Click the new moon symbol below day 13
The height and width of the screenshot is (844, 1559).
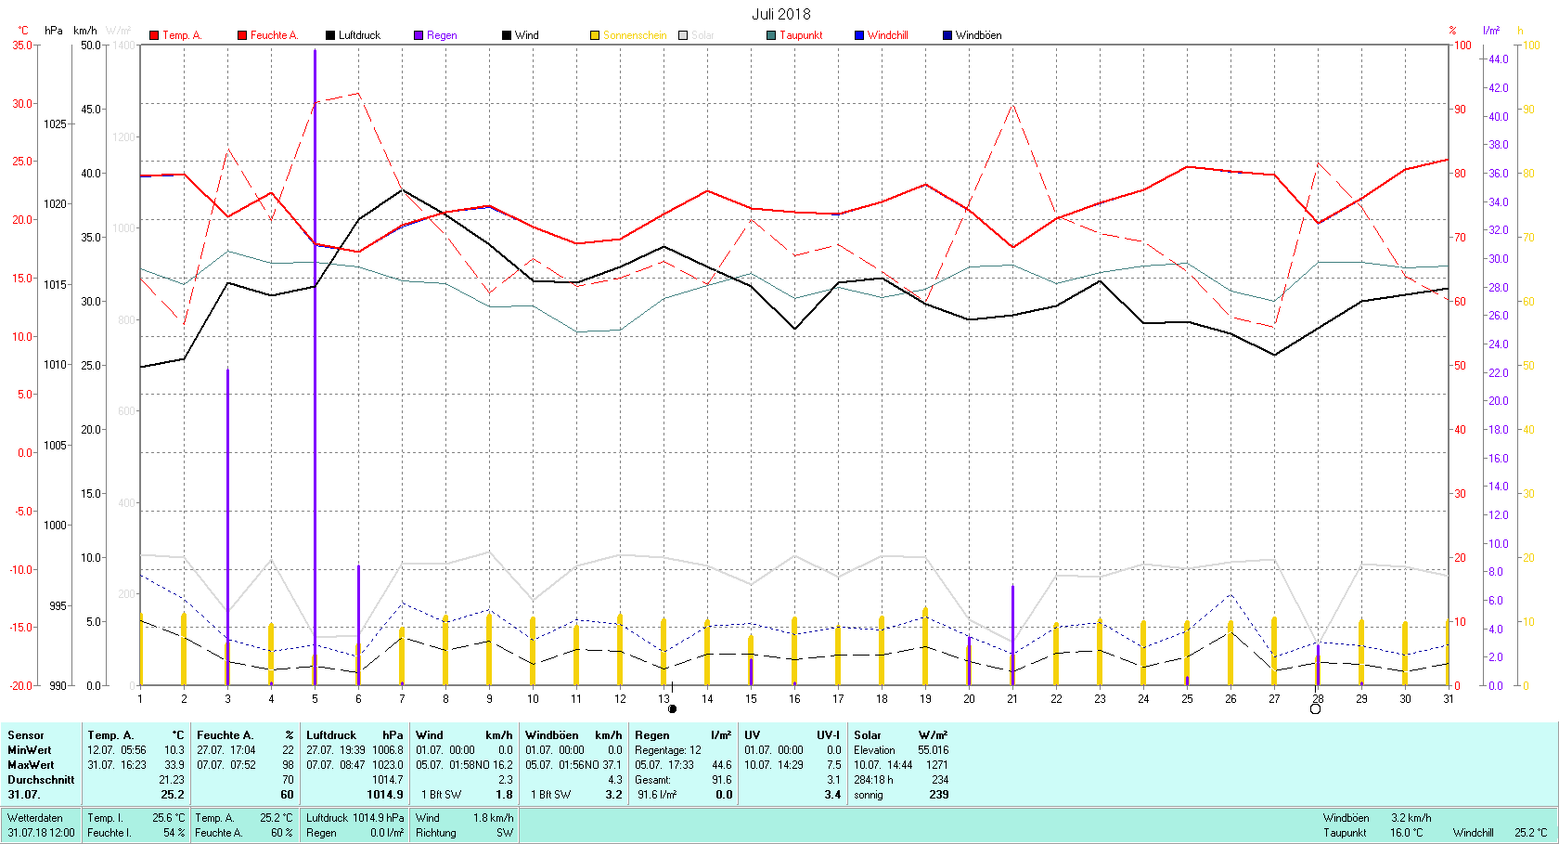pyautogui.click(x=673, y=709)
